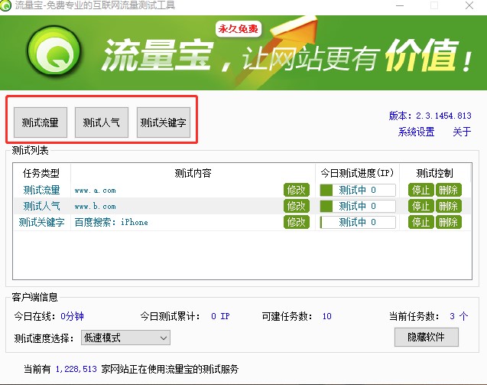Stop the www.a.com test task
Screen dimensions: 487x385
click(420, 190)
